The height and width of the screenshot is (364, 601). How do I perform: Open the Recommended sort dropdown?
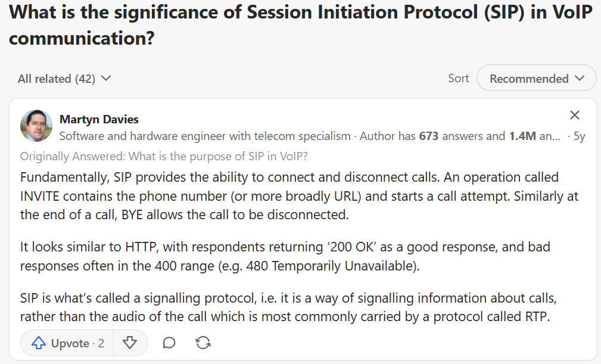click(x=536, y=78)
